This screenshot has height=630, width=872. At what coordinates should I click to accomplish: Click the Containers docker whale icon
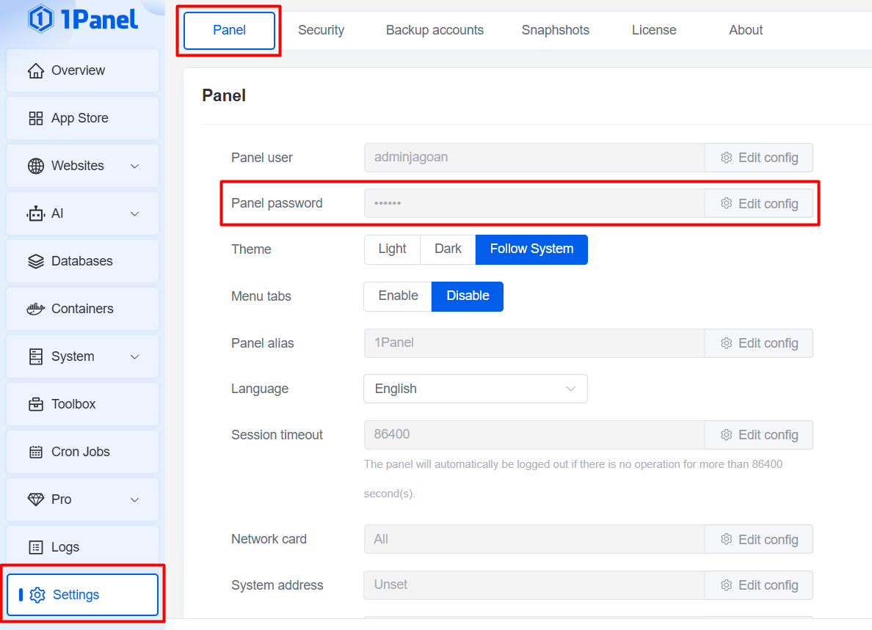(x=35, y=309)
